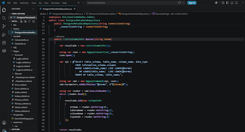The image size is (245, 132).
Task: Open the View menu
Action: coord(34,3)
